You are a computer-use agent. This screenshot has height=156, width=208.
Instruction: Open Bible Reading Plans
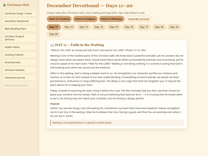19,29
